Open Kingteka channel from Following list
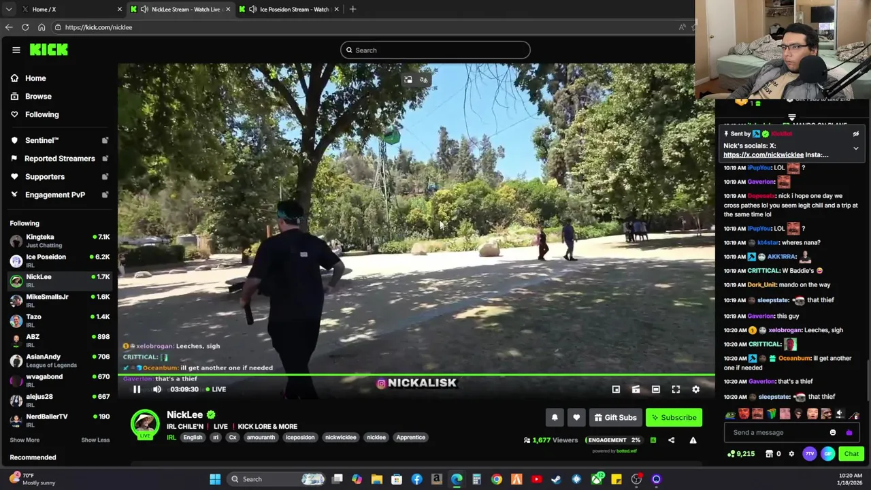871x490 pixels. 59,240
